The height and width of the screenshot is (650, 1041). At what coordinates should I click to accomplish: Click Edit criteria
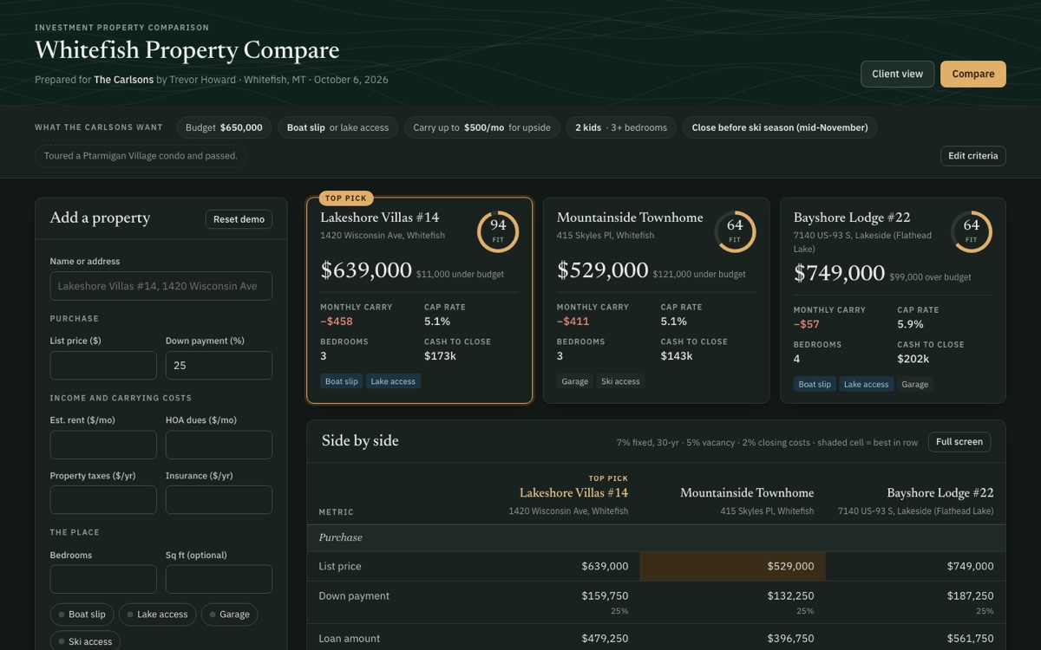972,156
